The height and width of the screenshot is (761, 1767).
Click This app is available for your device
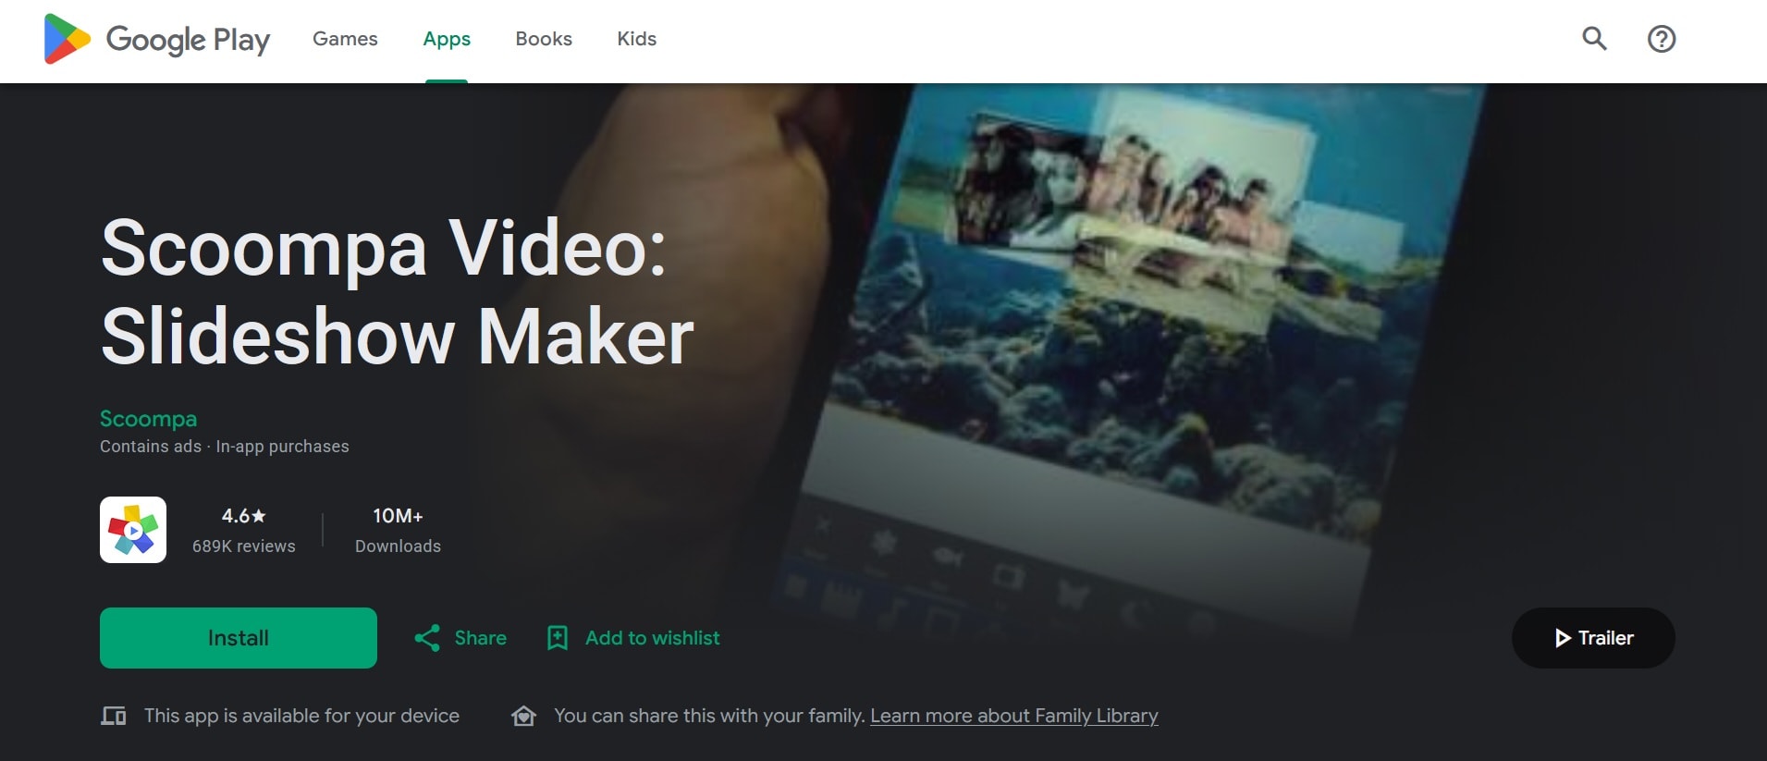pos(301,716)
